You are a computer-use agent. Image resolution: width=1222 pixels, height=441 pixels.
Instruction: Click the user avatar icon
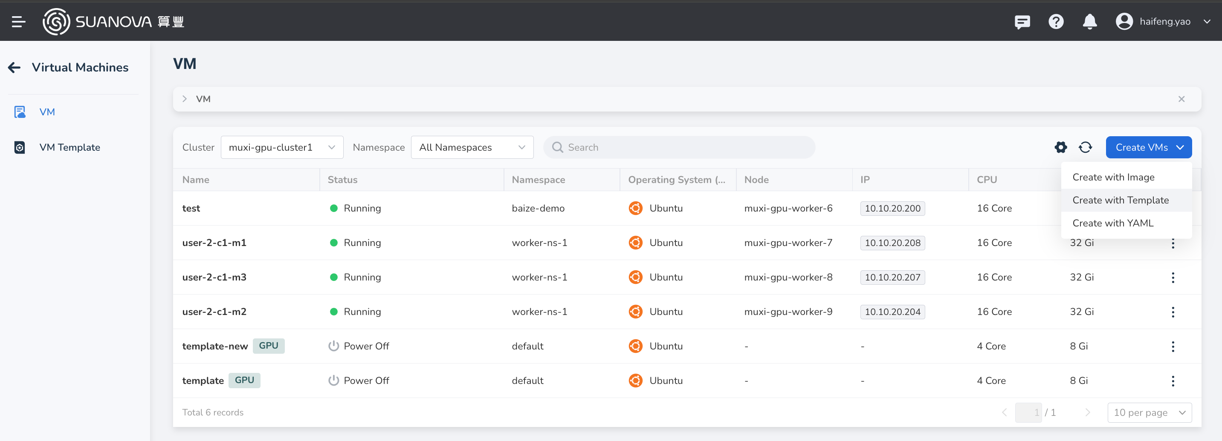tap(1124, 21)
